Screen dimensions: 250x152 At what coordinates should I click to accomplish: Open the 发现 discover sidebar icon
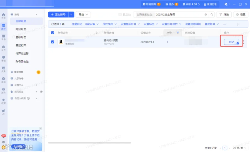4,80
